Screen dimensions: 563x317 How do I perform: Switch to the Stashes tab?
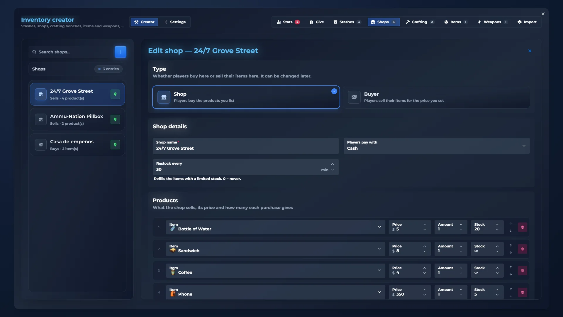coord(347,22)
